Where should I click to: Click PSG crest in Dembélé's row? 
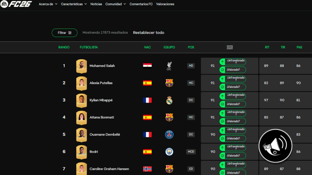(169, 135)
